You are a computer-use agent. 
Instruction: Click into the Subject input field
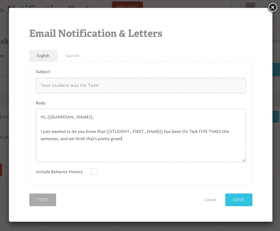click(141, 86)
